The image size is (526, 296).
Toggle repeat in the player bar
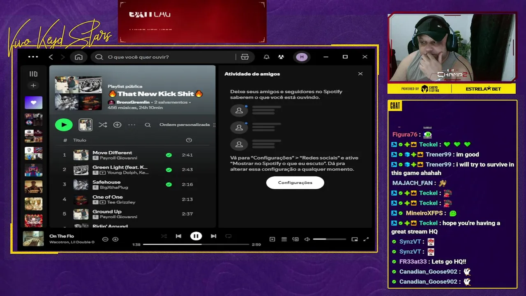coord(228,236)
